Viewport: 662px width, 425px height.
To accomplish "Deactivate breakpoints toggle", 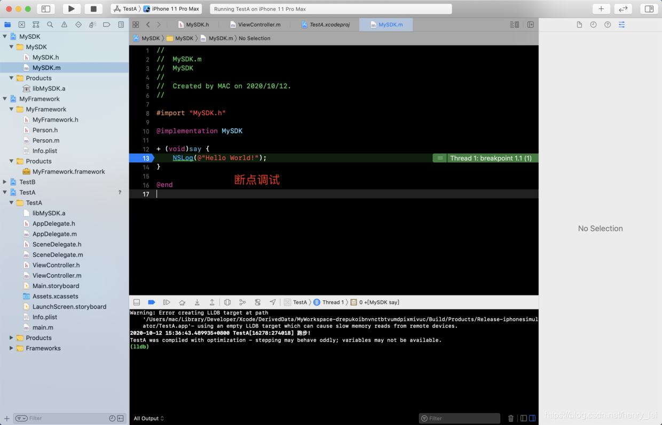I will pos(152,302).
